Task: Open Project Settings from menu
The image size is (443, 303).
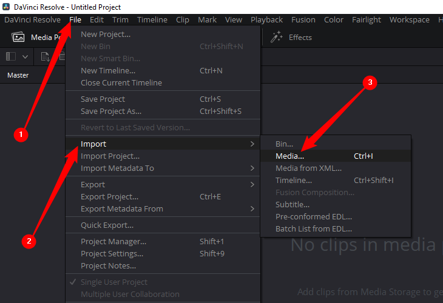Action: pyautogui.click(x=163, y=254)
